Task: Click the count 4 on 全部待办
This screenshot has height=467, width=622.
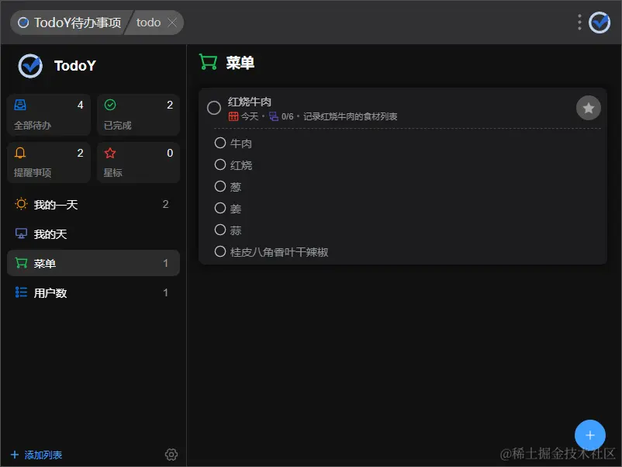Action: tap(80, 105)
